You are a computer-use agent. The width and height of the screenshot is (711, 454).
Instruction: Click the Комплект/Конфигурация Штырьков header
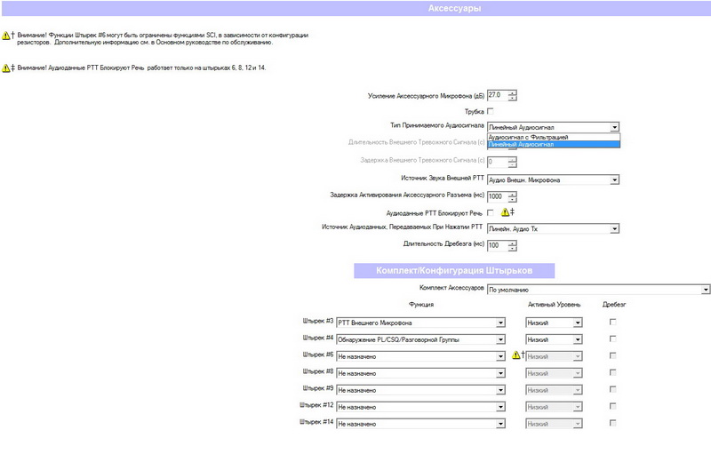click(454, 270)
